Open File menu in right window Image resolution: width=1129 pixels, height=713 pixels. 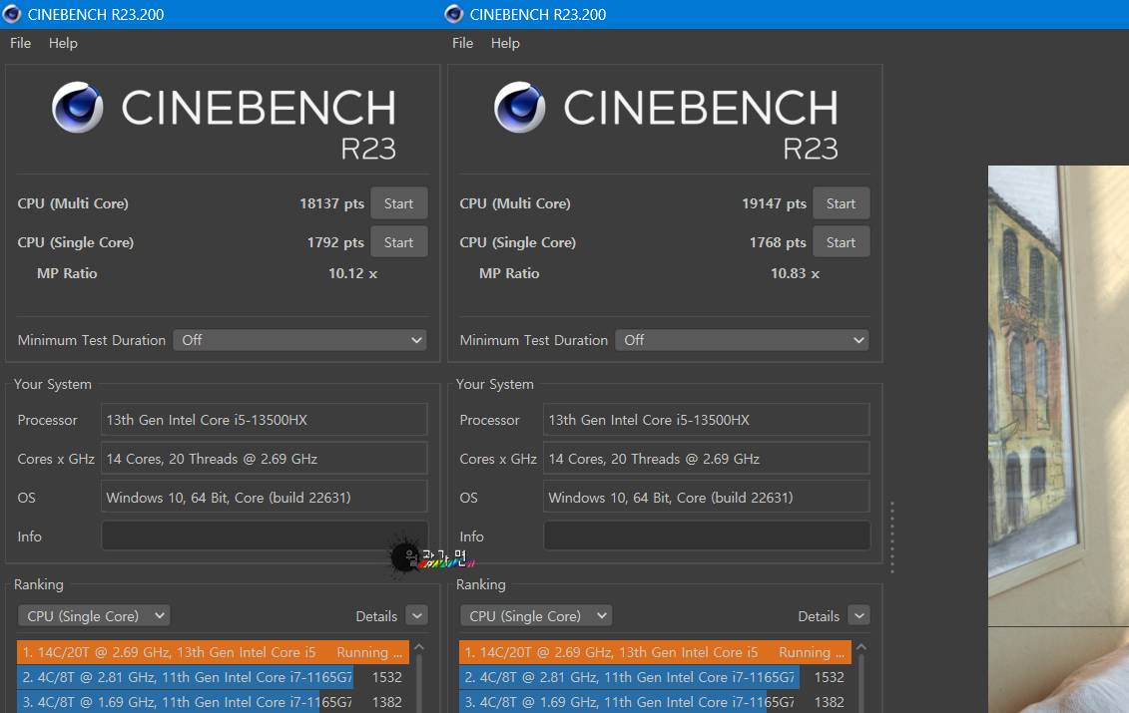coord(463,43)
